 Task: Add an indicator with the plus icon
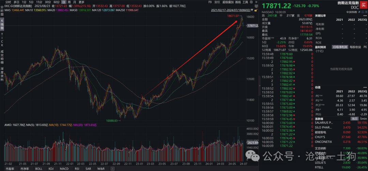(x=113, y=168)
